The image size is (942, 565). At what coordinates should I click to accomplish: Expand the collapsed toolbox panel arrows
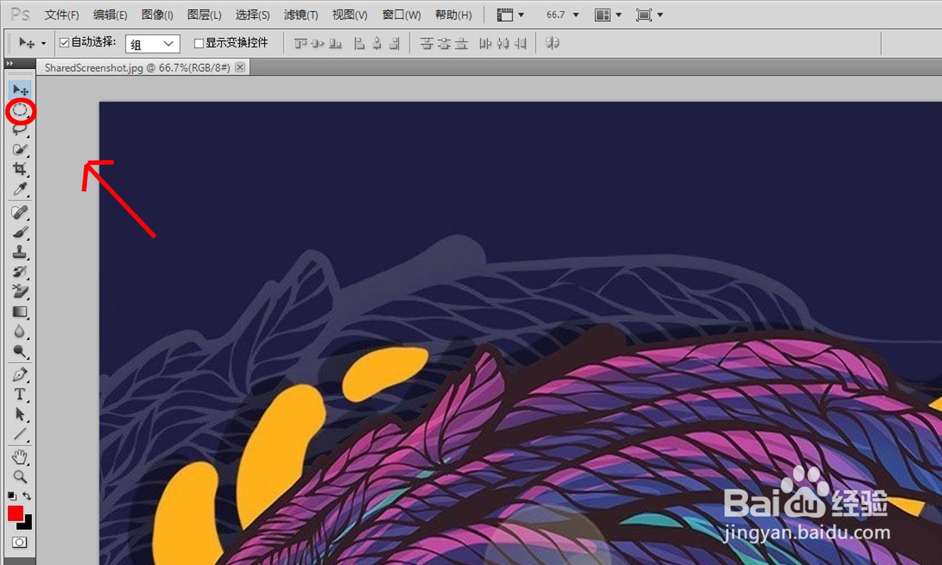[9, 63]
